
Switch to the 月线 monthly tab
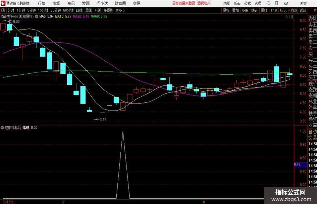98,10
